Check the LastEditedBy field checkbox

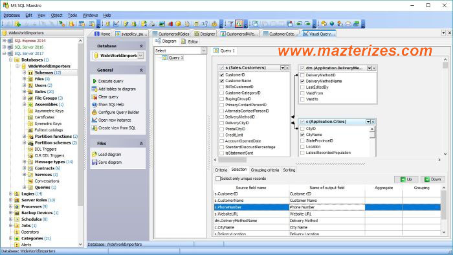click(302, 87)
